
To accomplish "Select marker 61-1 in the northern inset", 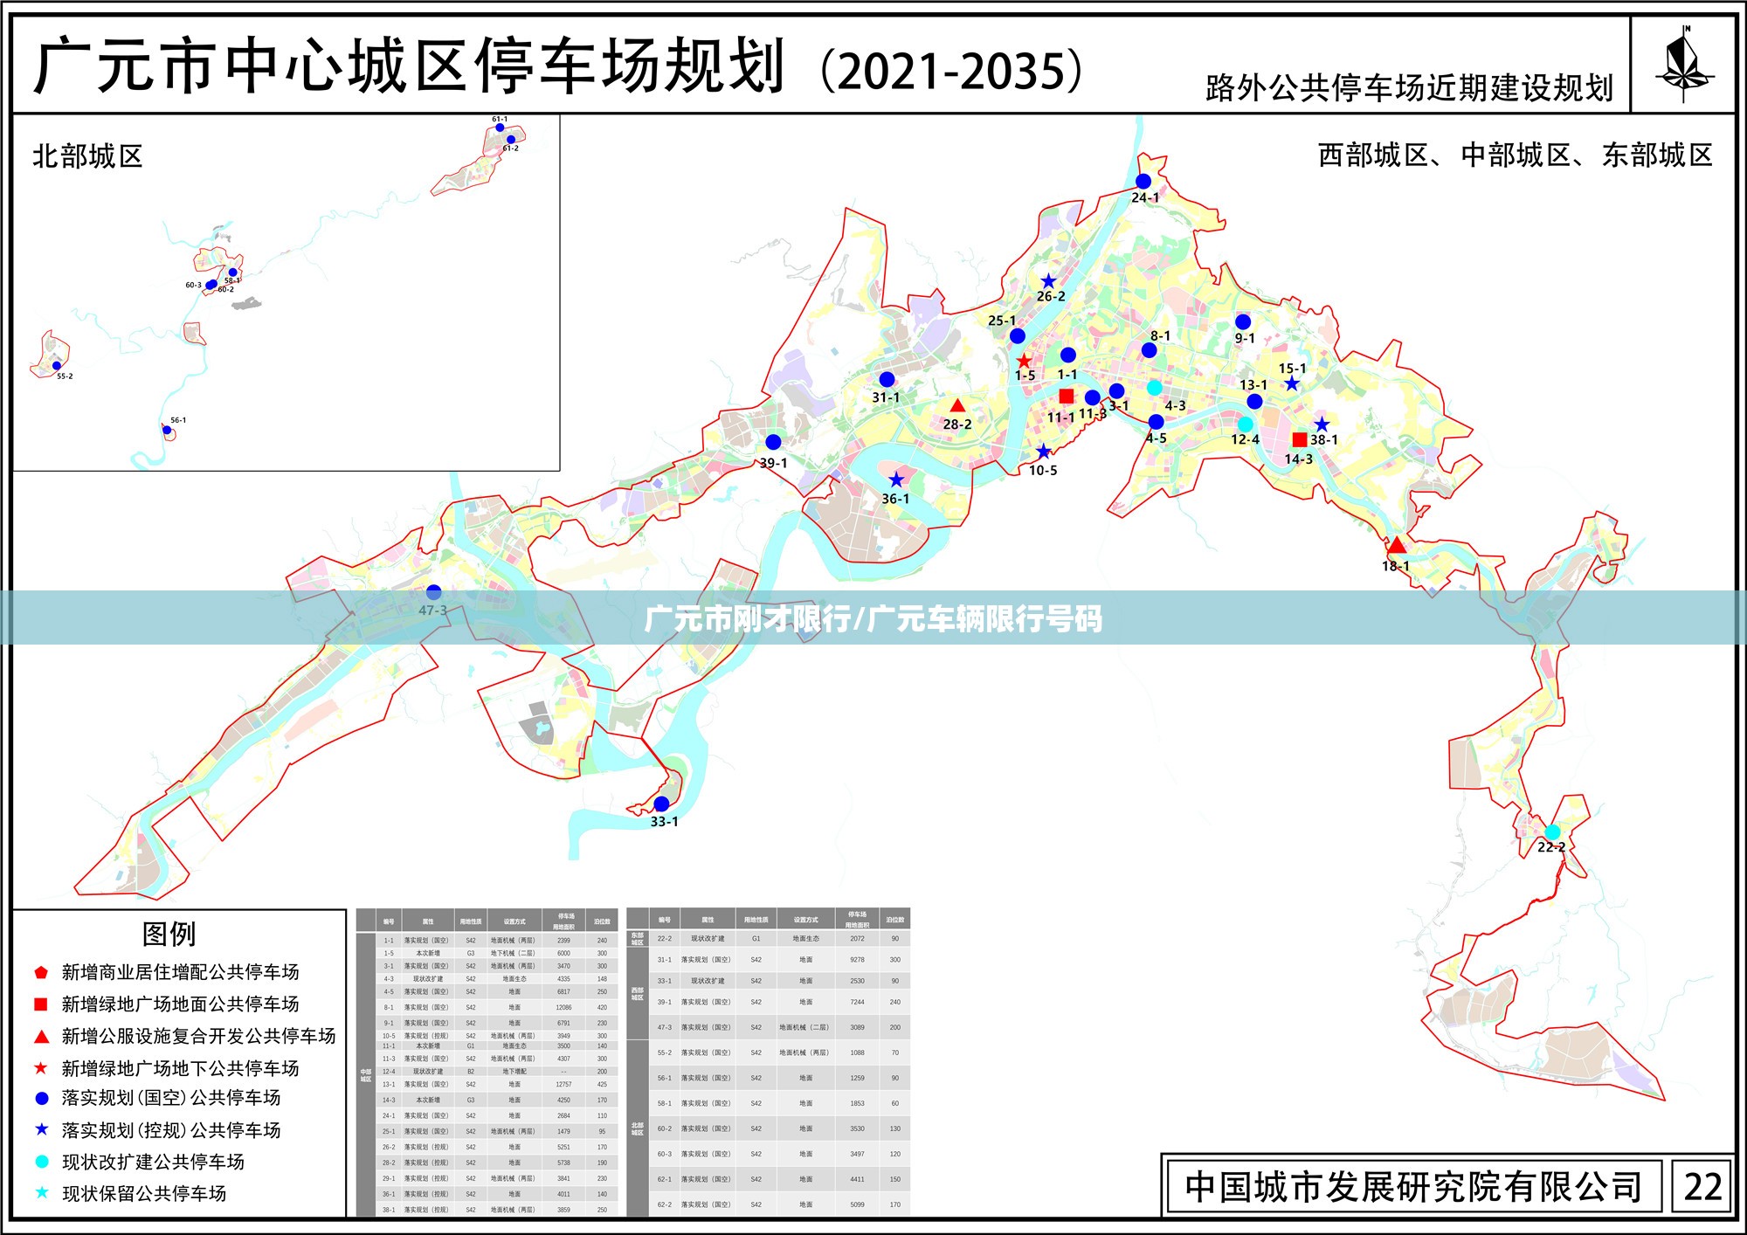I will 500,128.
